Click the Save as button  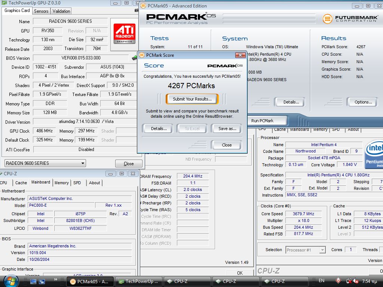point(227,129)
